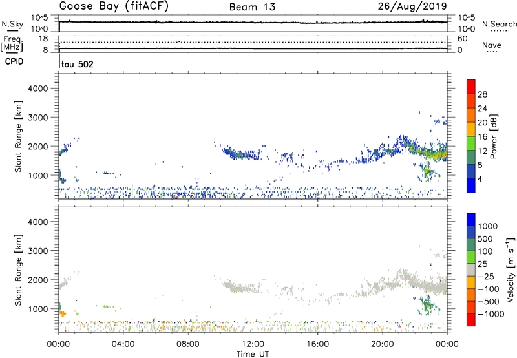Screen dimensions: 517x358
Task: Click Velocity colorbar tick label "500"
Action: pos(485,239)
